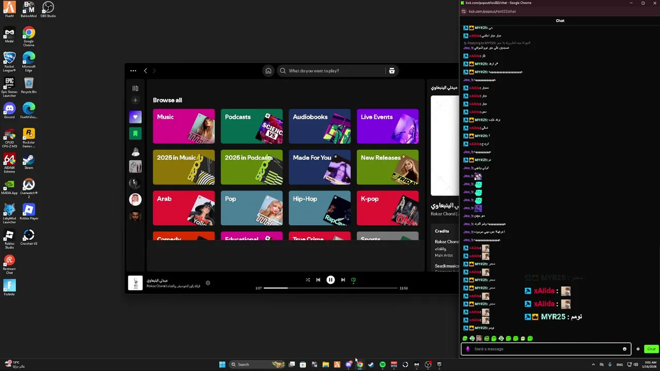This screenshot has width=660, height=371.
Task: Open Spotify from the taskbar
Action: 383,364
